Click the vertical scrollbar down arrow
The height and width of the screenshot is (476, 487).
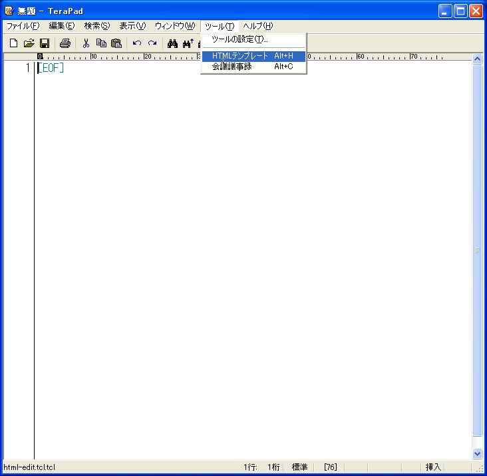coord(478,453)
